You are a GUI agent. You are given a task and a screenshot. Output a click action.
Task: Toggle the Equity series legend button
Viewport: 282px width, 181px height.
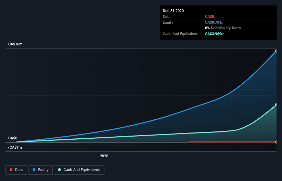point(41,170)
